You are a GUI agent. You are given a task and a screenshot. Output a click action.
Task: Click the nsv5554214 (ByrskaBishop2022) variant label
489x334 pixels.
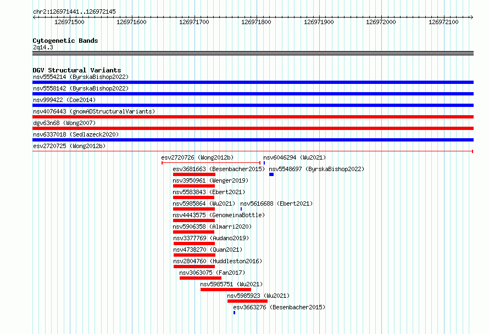(81, 77)
